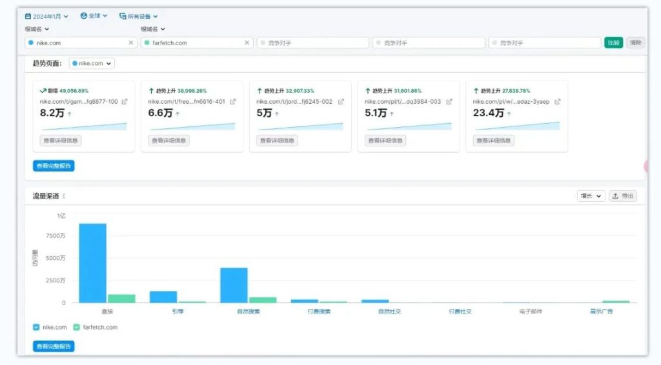The height and width of the screenshot is (365, 661).
Task: Click 查看完整报告 button under trending pages
Action: (x=54, y=166)
